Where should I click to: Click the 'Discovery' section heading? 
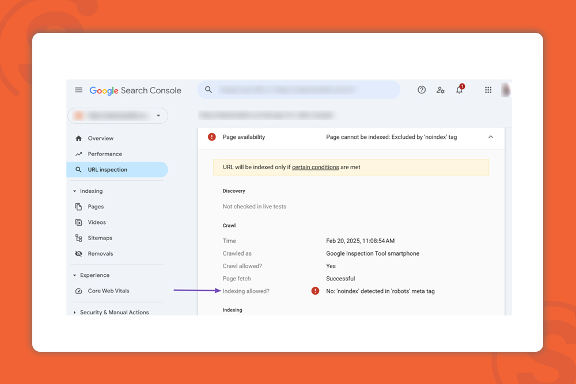(x=234, y=191)
